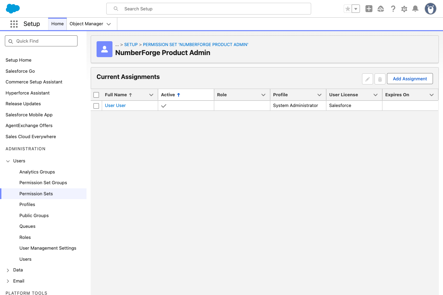The height and width of the screenshot is (295, 443).
Task: Expand the Data tree section
Action: (x=8, y=270)
